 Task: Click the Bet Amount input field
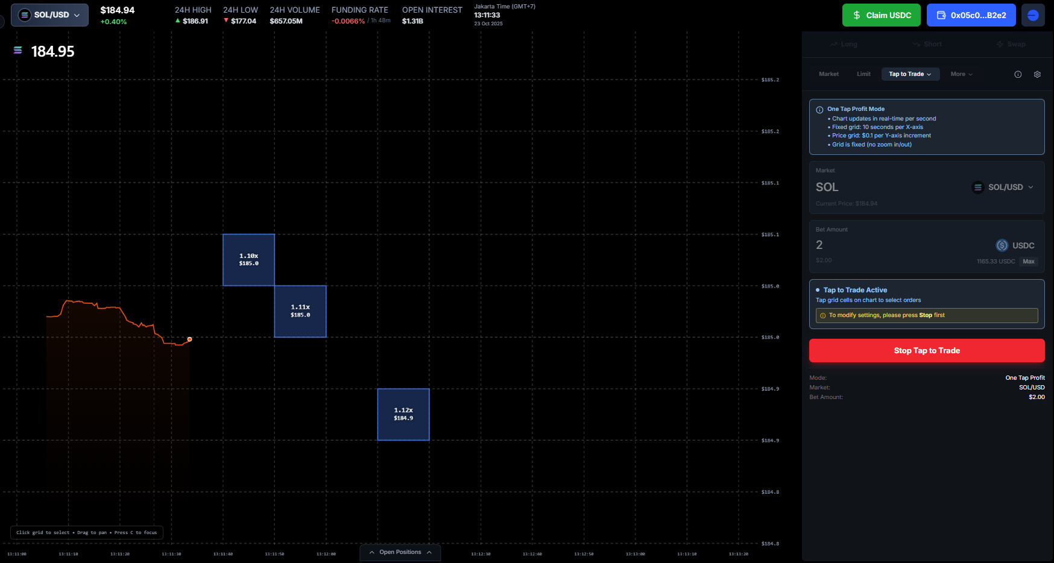coord(892,245)
